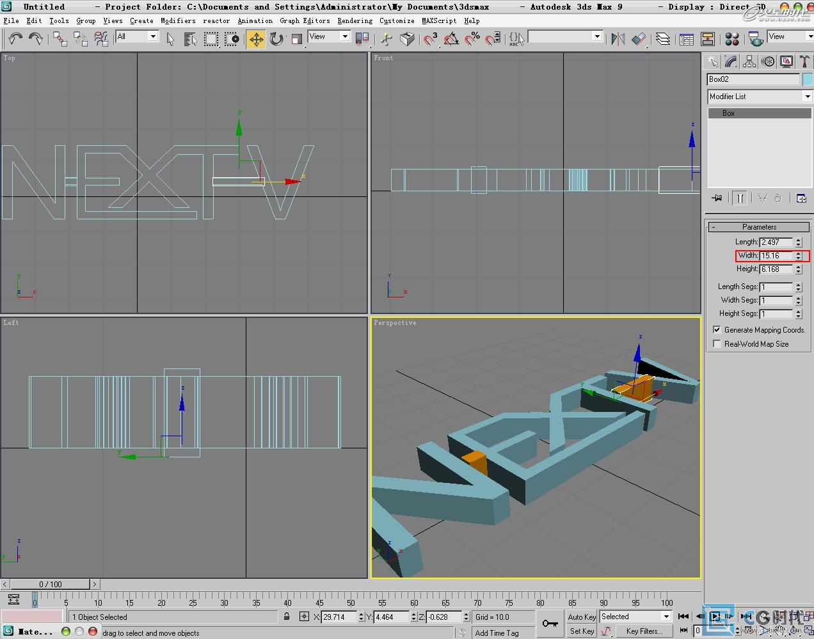Toggle Generate Mapping Coords checkbox
The image size is (814, 639).
(x=717, y=330)
